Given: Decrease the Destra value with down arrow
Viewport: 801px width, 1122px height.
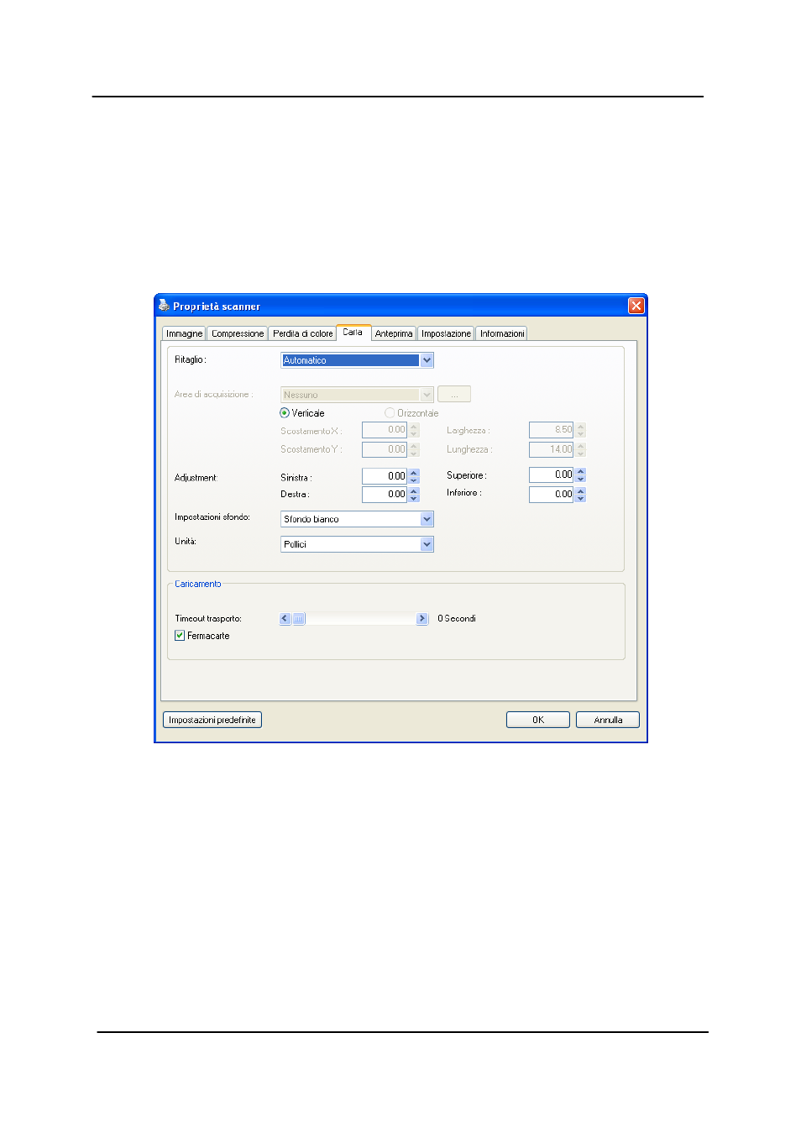Looking at the screenshot, I should coord(414,499).
